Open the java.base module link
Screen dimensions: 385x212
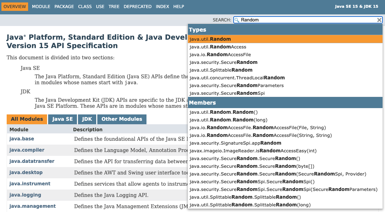(22, 139)
